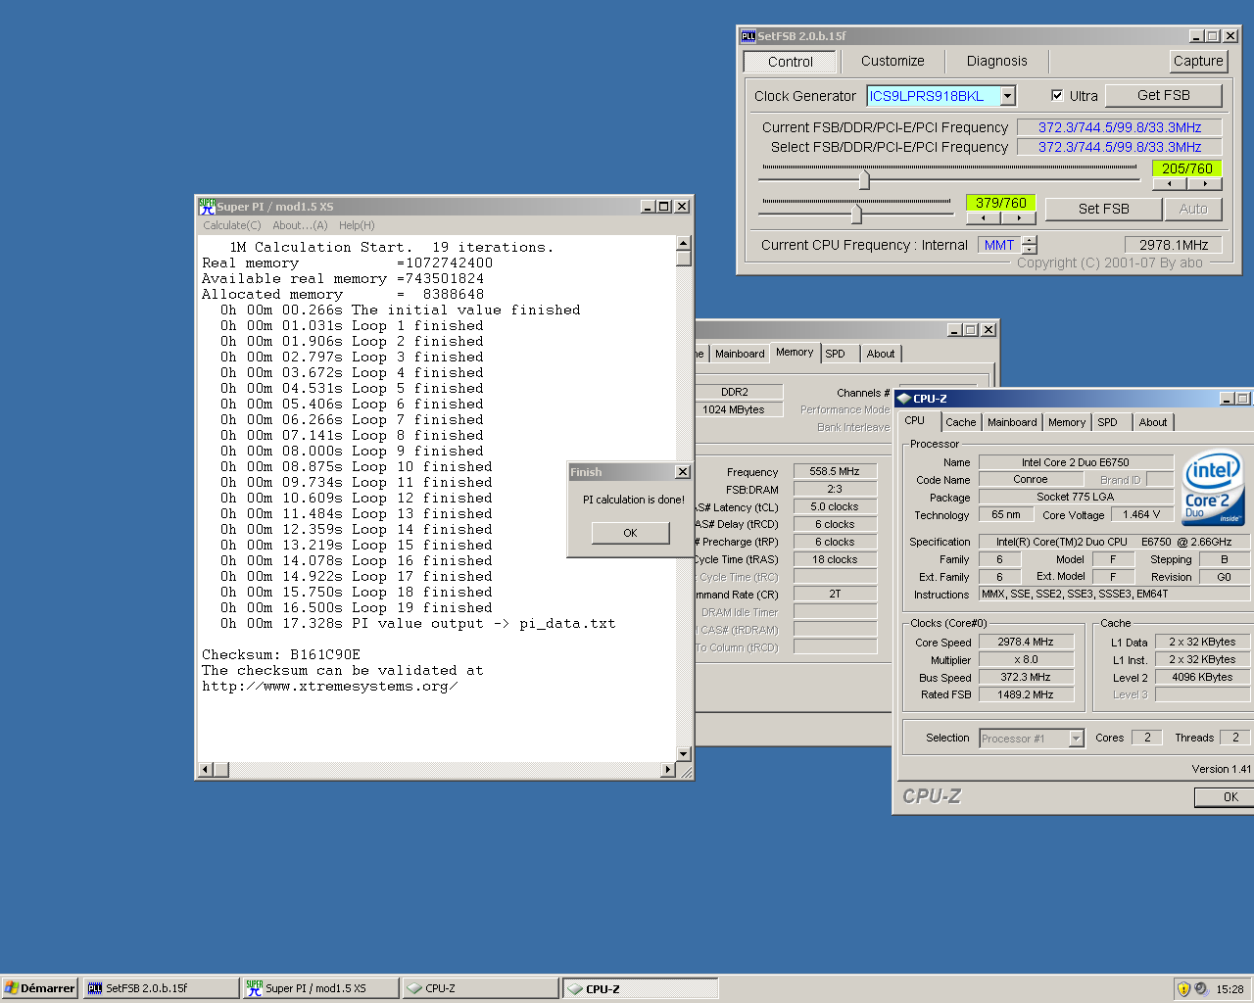Click the front CPU-Z title bar icon
Screen dimensions: 1254x1003
click(x=904, y=399)
